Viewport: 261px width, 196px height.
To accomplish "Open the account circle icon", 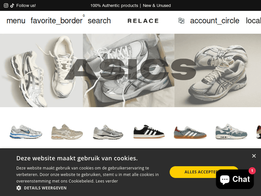I will [215, 21].
